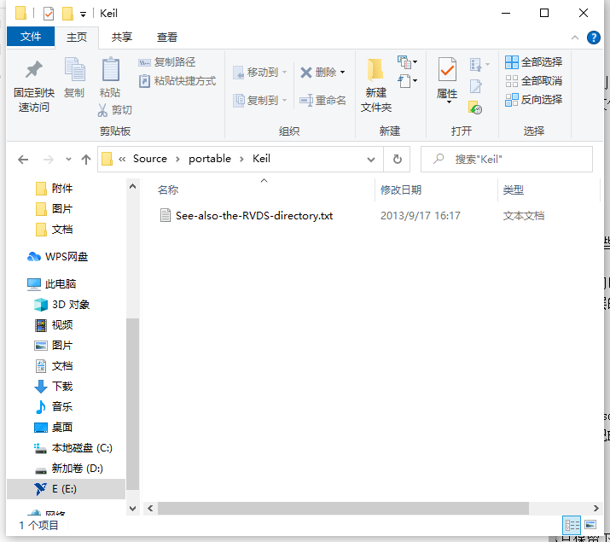Open the File (文件) tab
Image resolution: width=610 pixels, height=542 pixels.
(x=31, y=37)
